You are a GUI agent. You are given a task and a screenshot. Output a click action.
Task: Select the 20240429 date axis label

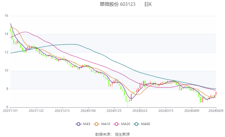(x=216, y=111)
